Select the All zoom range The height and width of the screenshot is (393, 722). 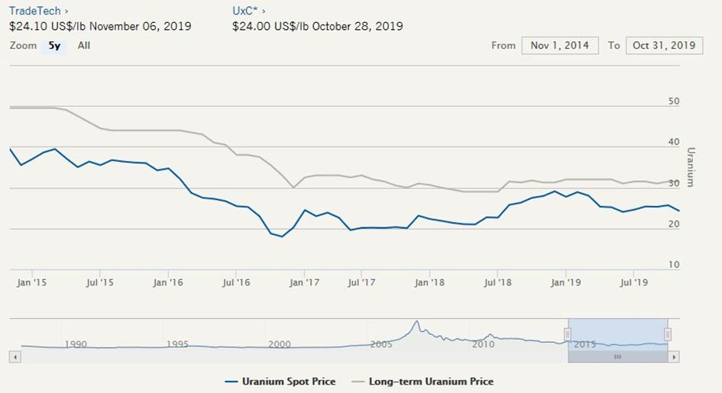(84, 46)
